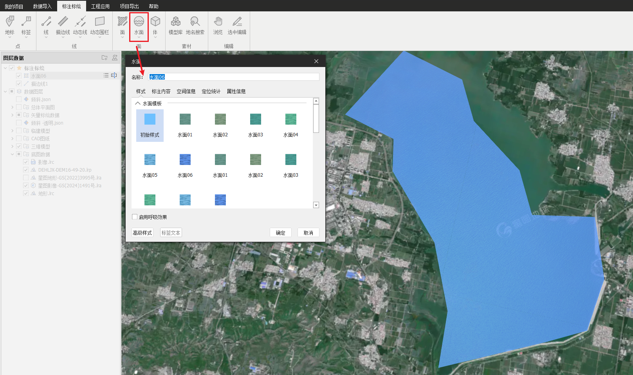The width and height of the screenshot is (633, 375).
Task: Choose the 描边线 outline line tool
Action: (63, 25)
